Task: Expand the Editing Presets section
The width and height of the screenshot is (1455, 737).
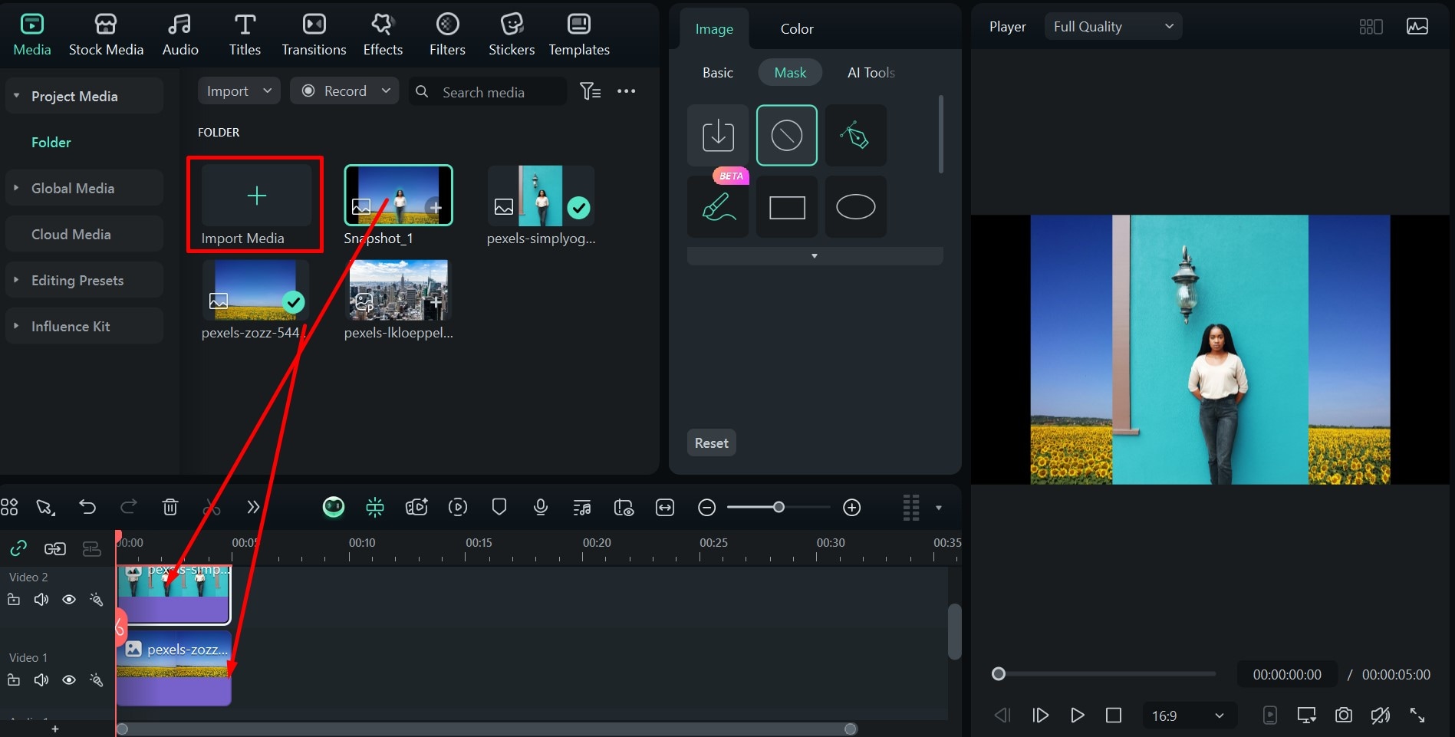Action: click(x=84, y=280)
